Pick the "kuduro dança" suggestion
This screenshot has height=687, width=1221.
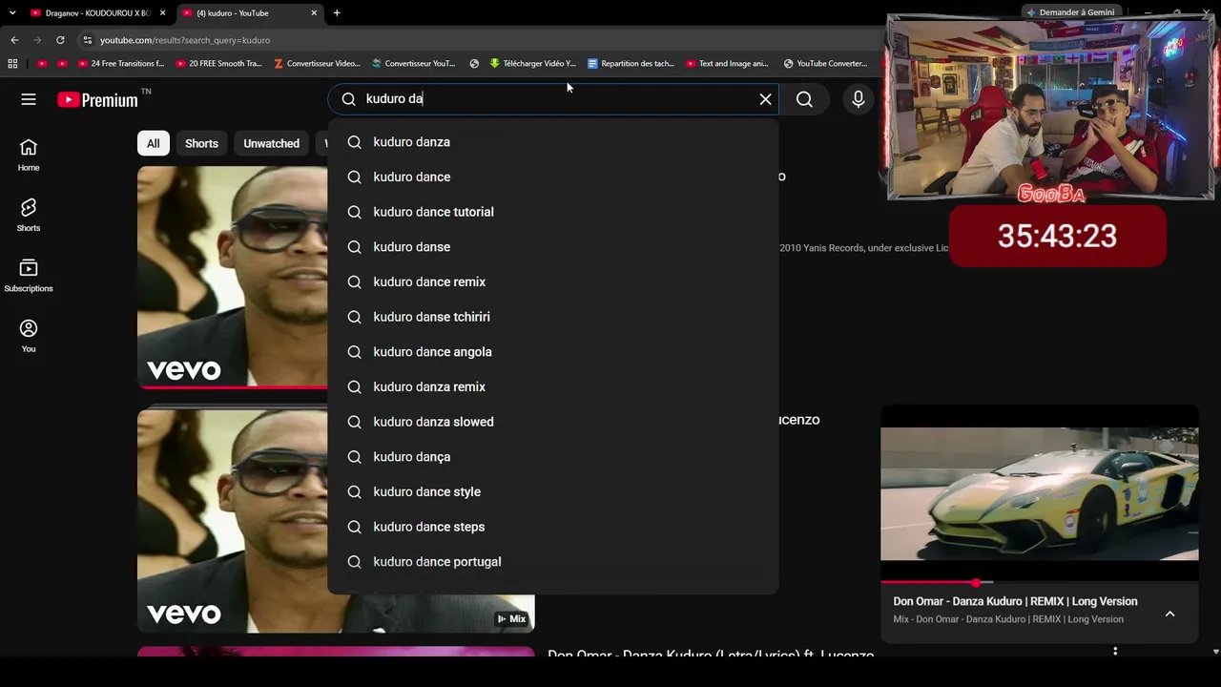point(553,457)
